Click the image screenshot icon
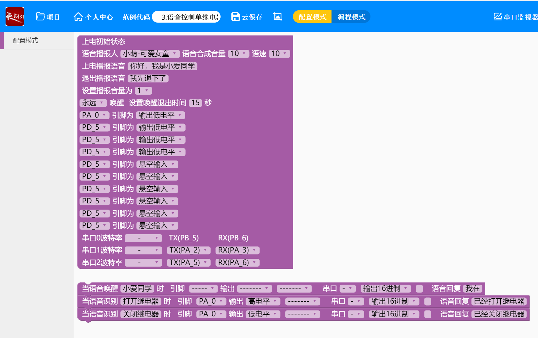The width and height of the screenshot is (538, 338). 278,17
